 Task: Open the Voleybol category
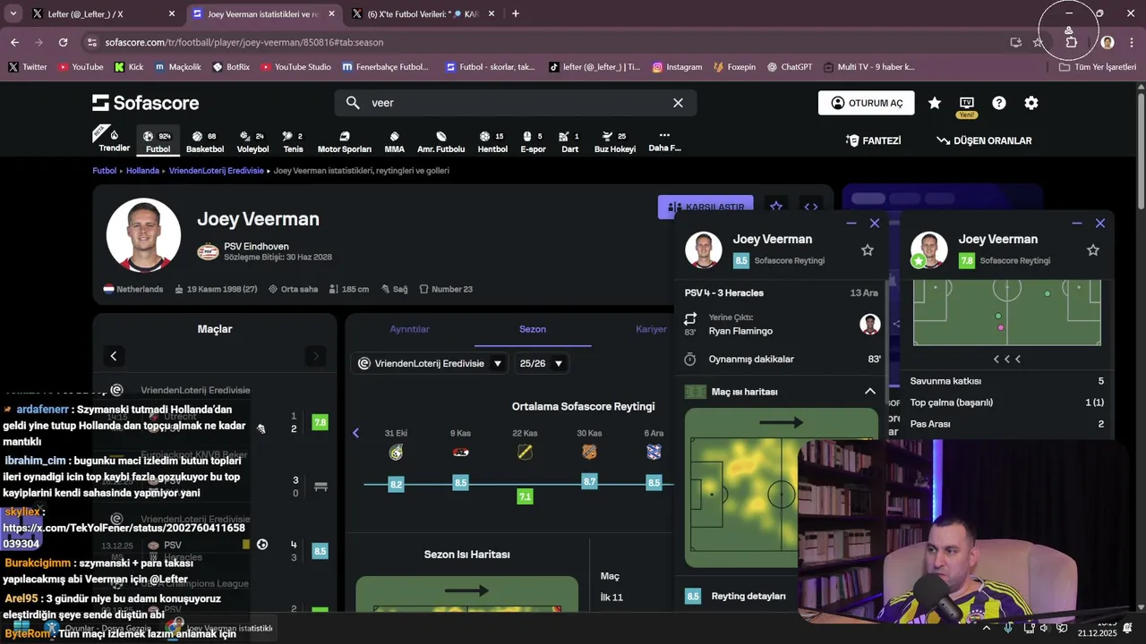(252, 141)
